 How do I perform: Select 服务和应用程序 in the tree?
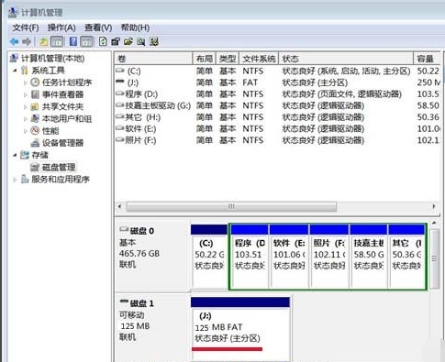pos(61,179)
